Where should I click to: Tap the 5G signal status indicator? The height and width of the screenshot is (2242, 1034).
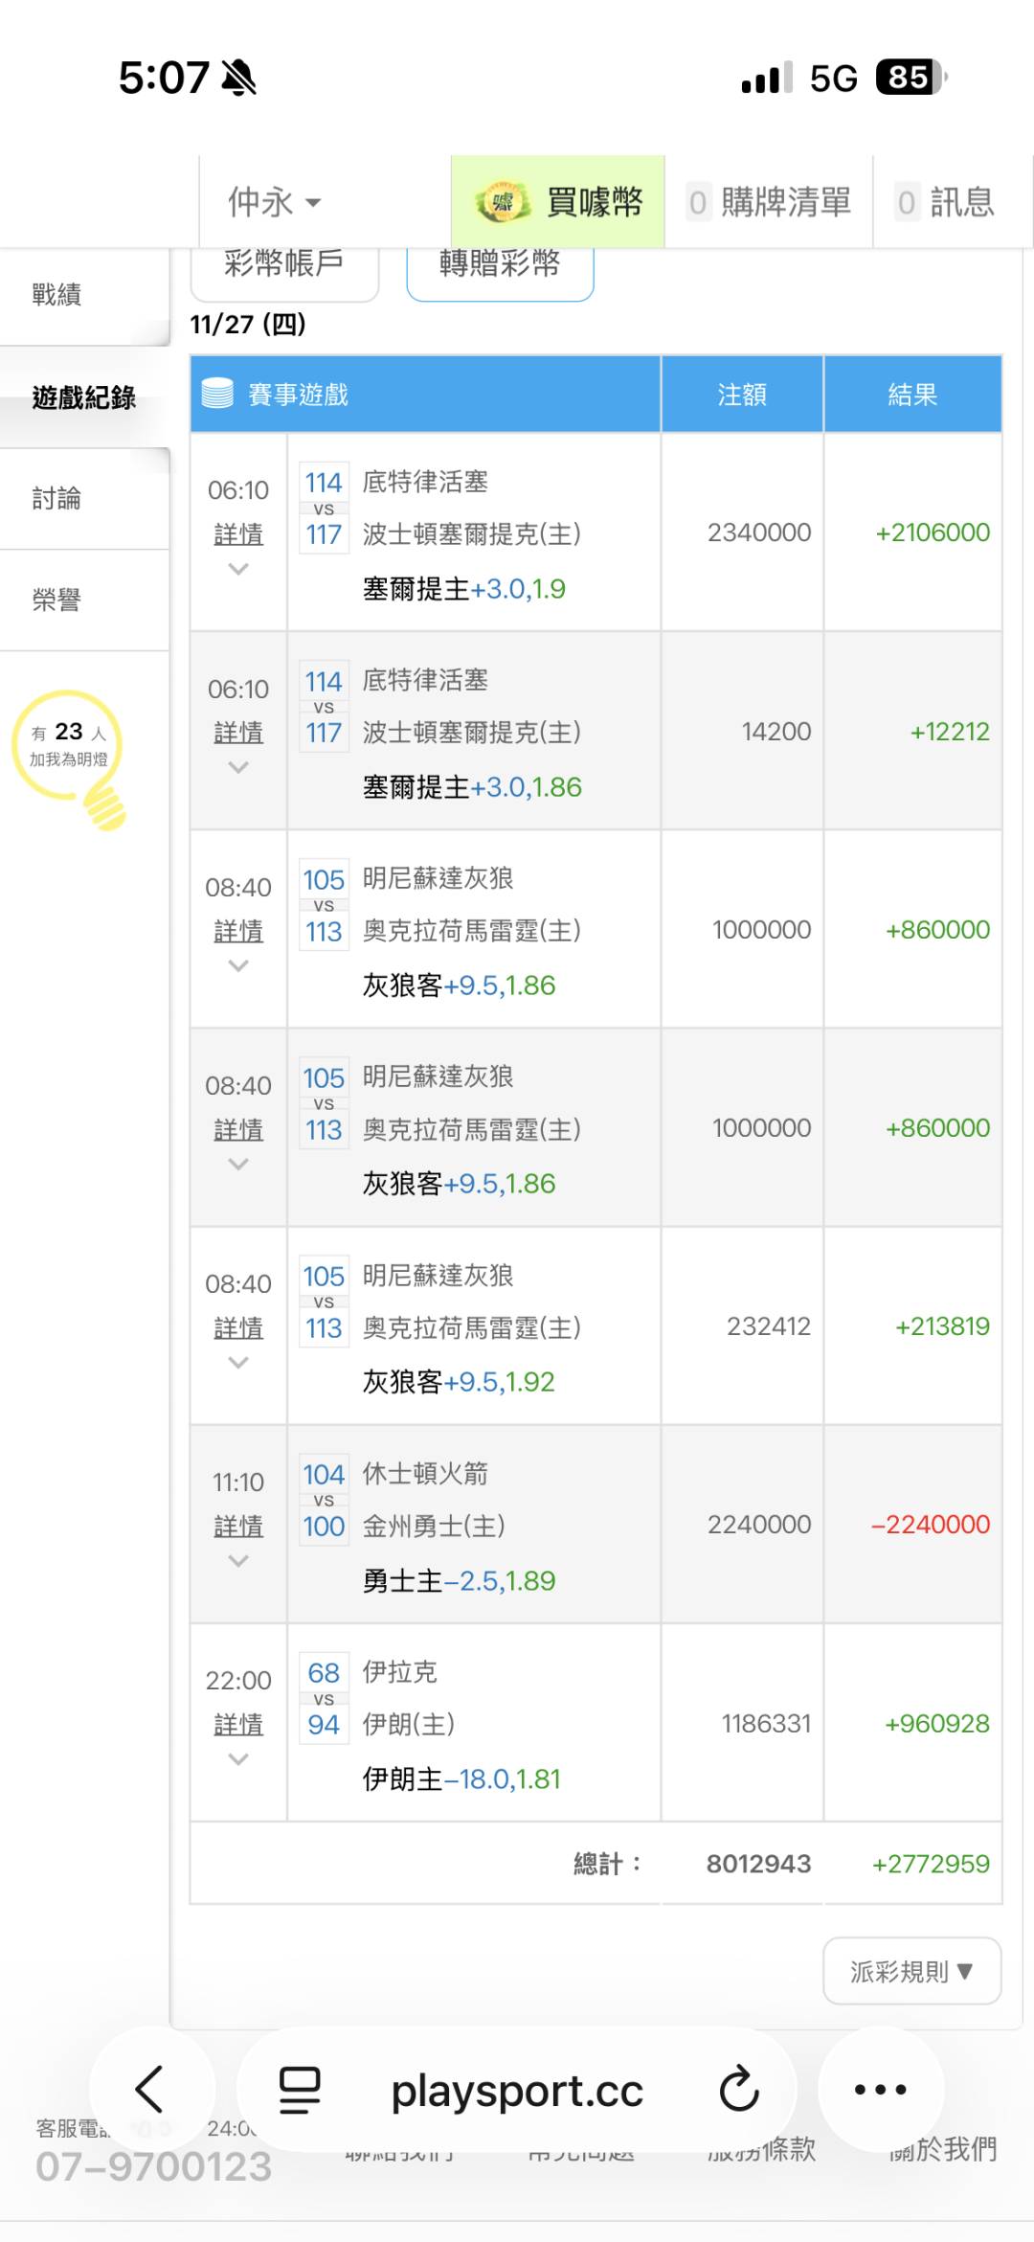coord(833,79)
